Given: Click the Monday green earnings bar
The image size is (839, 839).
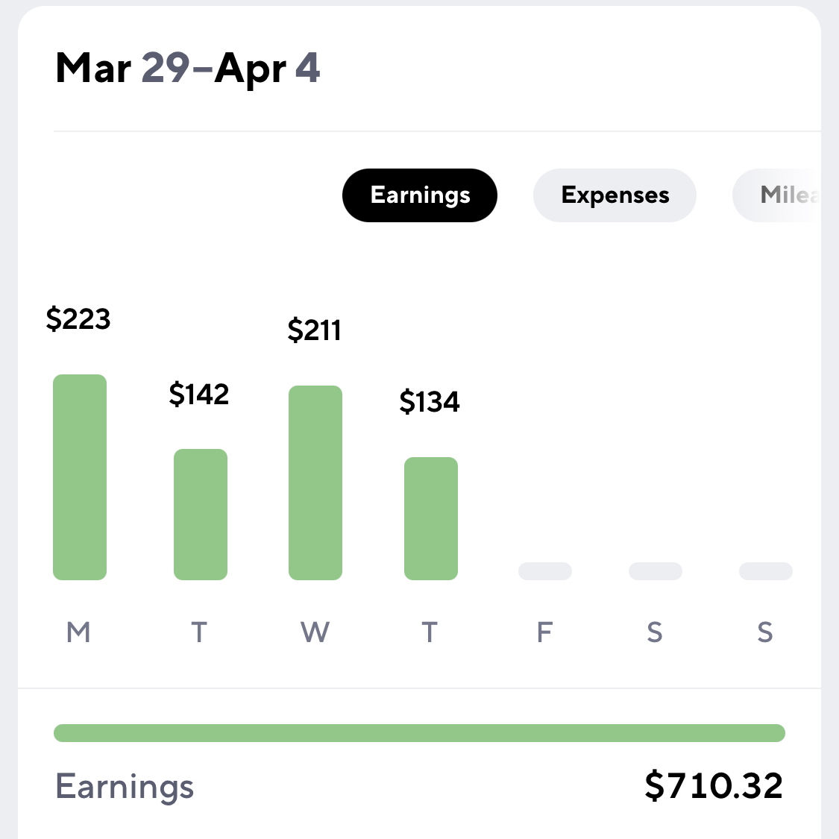Looking at the screenshot, I should (x=80, y=477).
